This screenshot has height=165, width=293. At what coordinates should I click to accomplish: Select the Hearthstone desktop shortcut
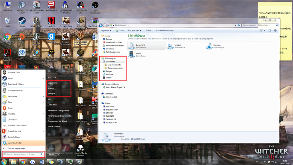(x=37, y=54)
